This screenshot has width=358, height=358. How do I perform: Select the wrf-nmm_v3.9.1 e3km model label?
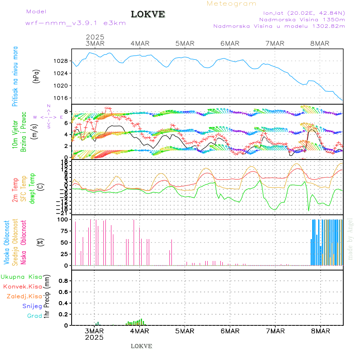pos(76,23)
